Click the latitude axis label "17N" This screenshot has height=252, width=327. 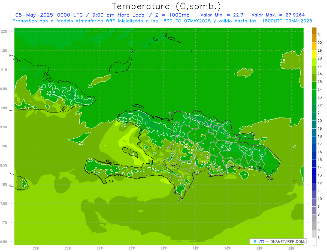click(4, 223)
